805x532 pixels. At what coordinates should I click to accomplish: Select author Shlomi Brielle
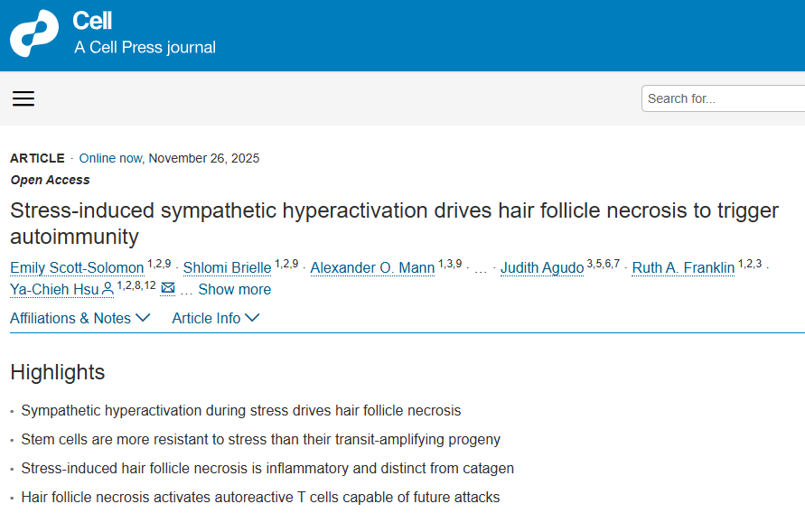227,267
